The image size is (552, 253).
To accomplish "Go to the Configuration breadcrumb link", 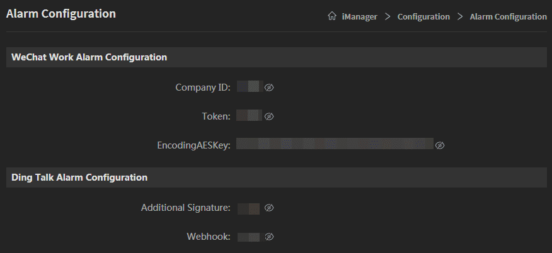I will tap(423, 17).
